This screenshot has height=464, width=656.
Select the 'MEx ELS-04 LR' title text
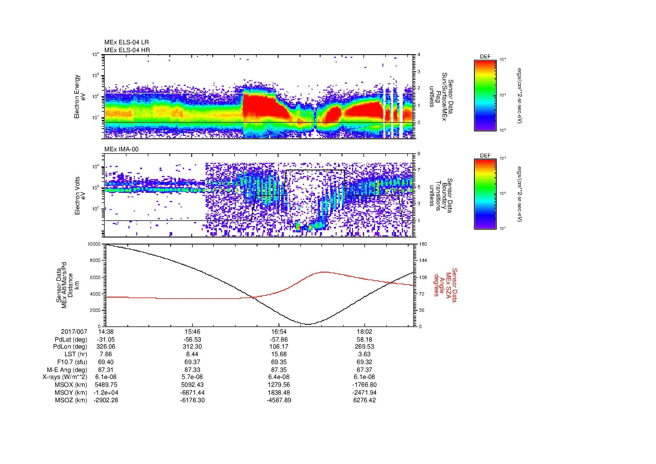(x=126, y=42)
